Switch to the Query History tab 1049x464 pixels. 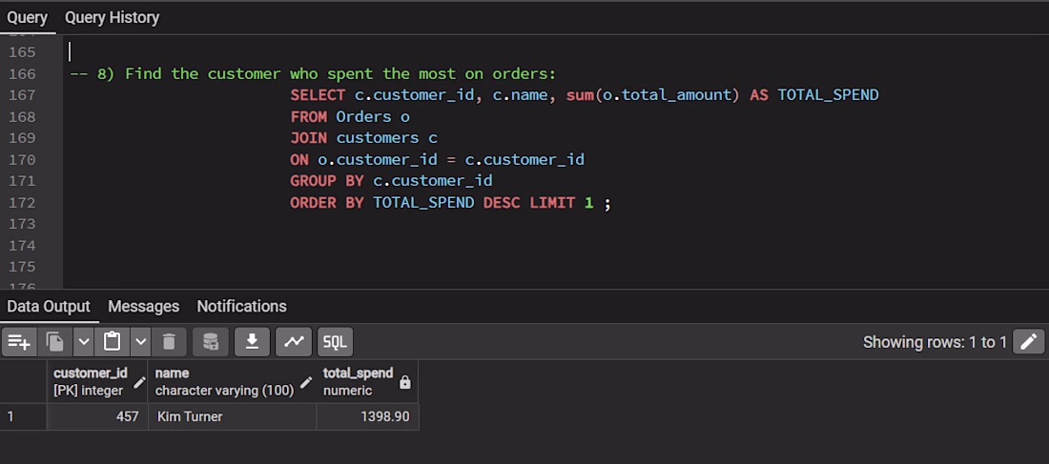pos(112,17)
